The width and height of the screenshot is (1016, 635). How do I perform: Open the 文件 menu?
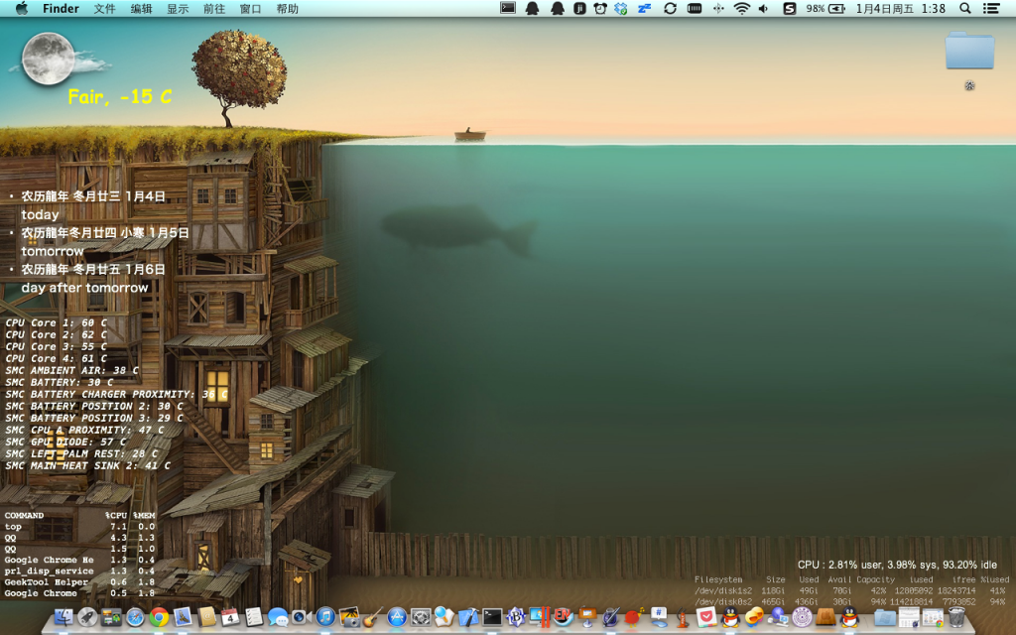tap(105, 8)
